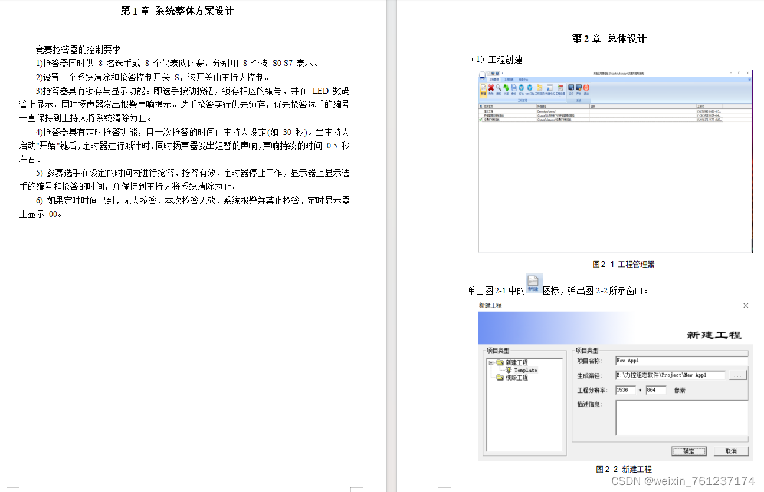This screenshot has height=492, width=764.
Task: Select the 演示工程 row in project list
Action: pyautogui.click(x=615, y=111)
